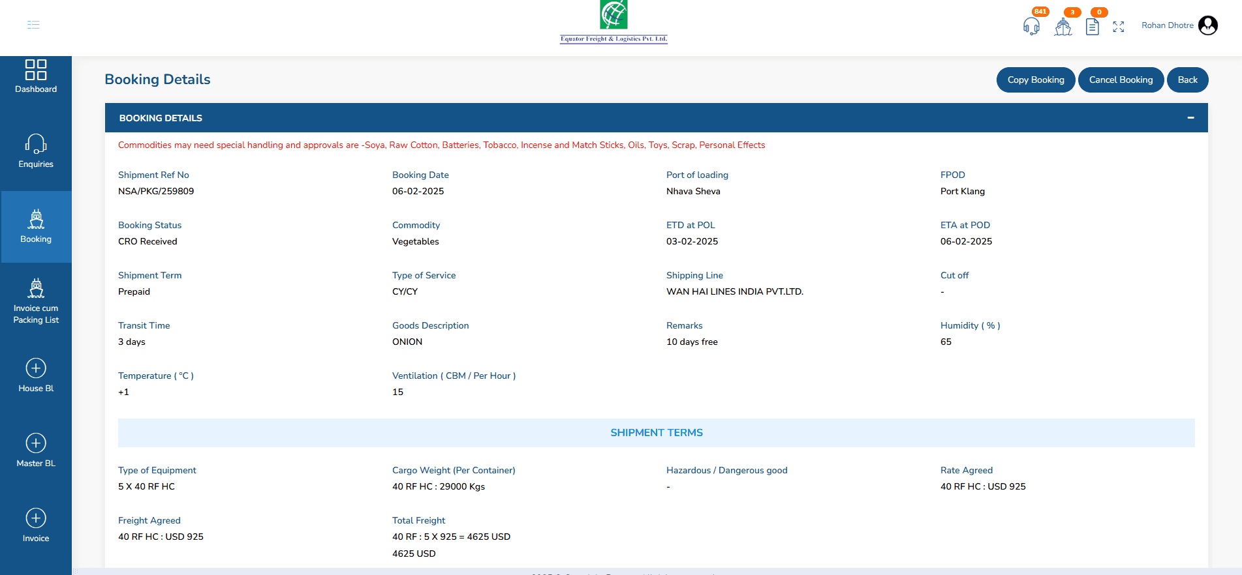Click the Shipment Terms section header
Image resolution: width=1242 pixels, height=575 pixels.
coord(656,433)
